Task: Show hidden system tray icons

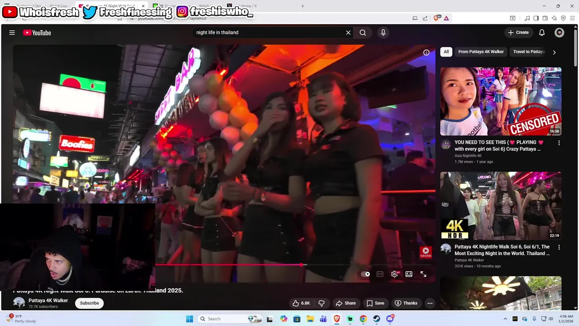Action: [x=505, y=319]
